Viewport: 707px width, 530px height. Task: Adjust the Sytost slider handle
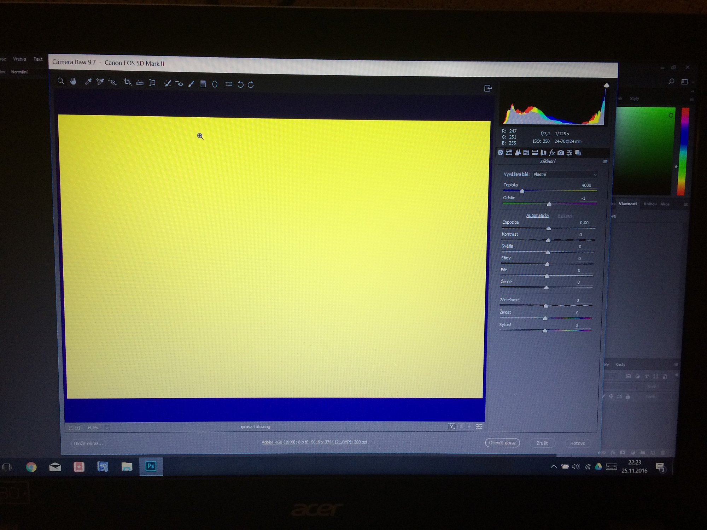pos(545,330)
